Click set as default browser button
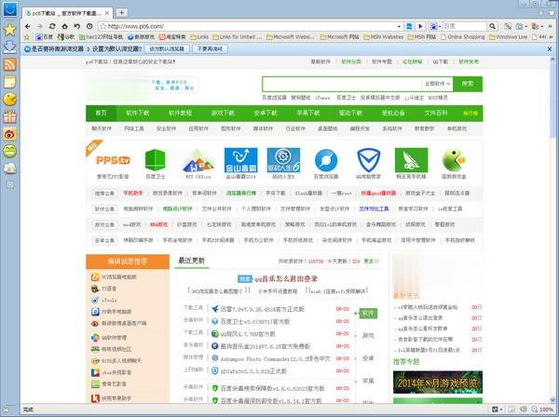Image resolution: width=559 pixels, height=417 pixels. click(x=167, y=48)
